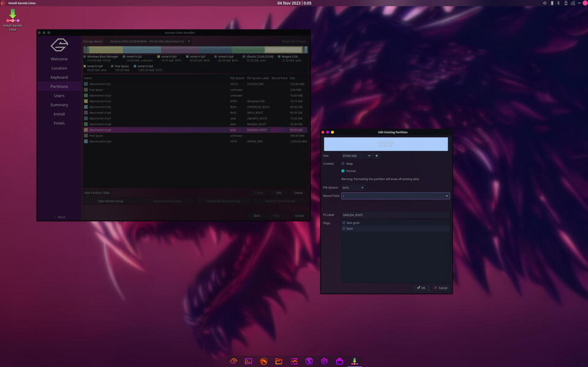This screenshot has height=367, width=588.
Task: Open the network status tray icon
Action: click(573, 3)
